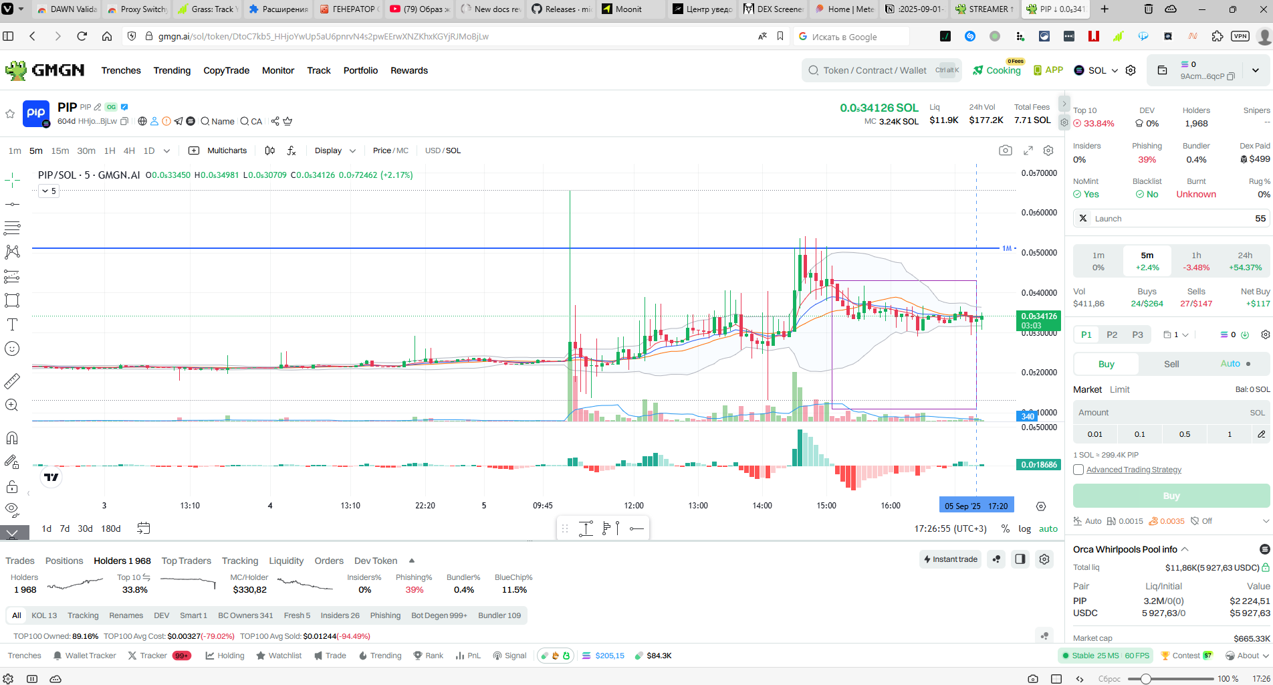Open GMGN settings gear in header
Viewport: 1273px width, 685px height.
[1131, 70]
